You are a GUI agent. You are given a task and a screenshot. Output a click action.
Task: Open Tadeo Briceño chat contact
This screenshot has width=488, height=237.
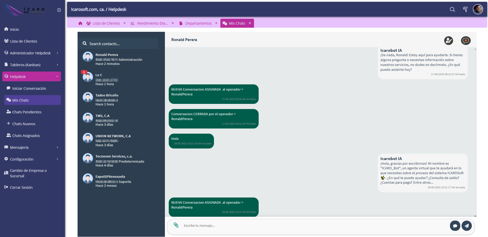click(121, 100)
